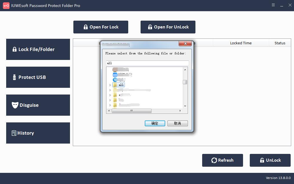Screen dimensions: 294x184
Task: Click the padlock icon on Lock File/Folder
Action: click(15, 49)
